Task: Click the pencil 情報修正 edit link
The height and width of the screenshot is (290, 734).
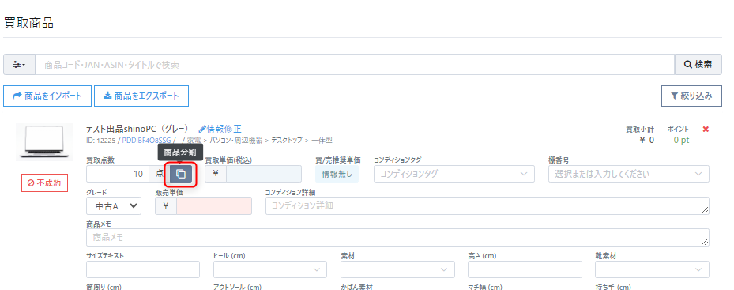Action: [220, 128]
